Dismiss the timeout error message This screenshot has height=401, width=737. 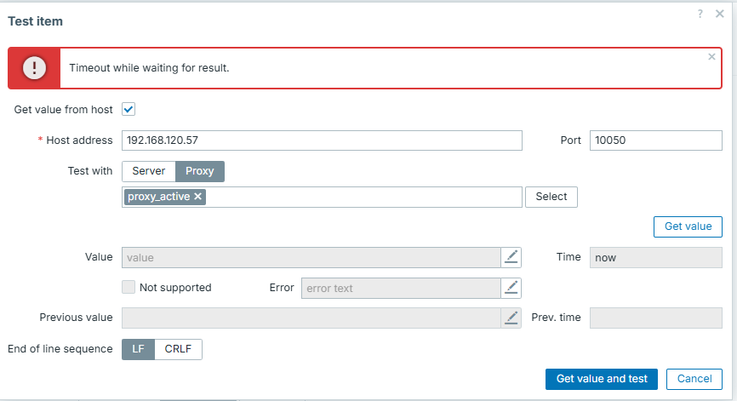coord(711,57)
